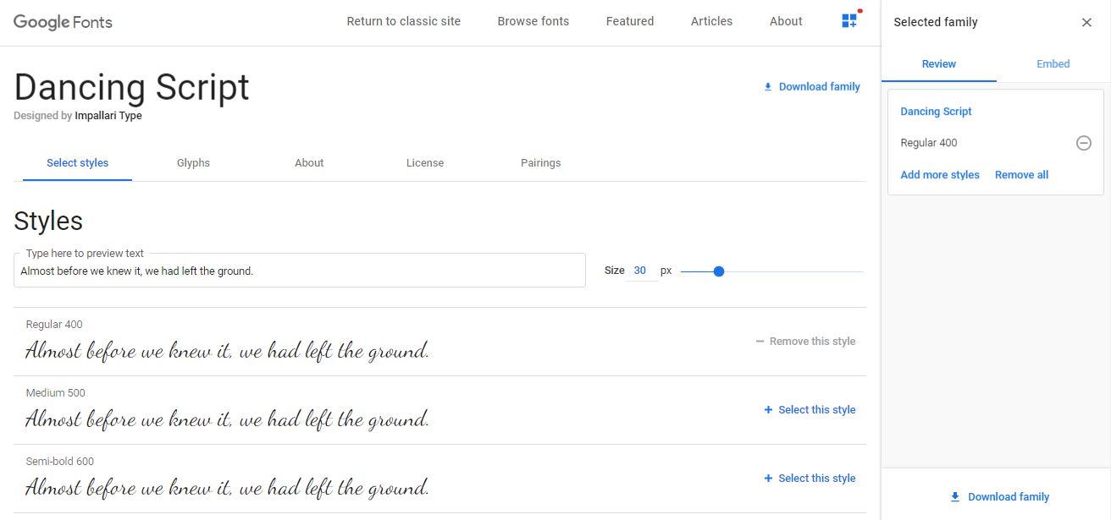Image resolution: width=1111 pixels, height=520 pixels.
Task: Click the Semi-bold 600 label
Action: coord(60,462)
